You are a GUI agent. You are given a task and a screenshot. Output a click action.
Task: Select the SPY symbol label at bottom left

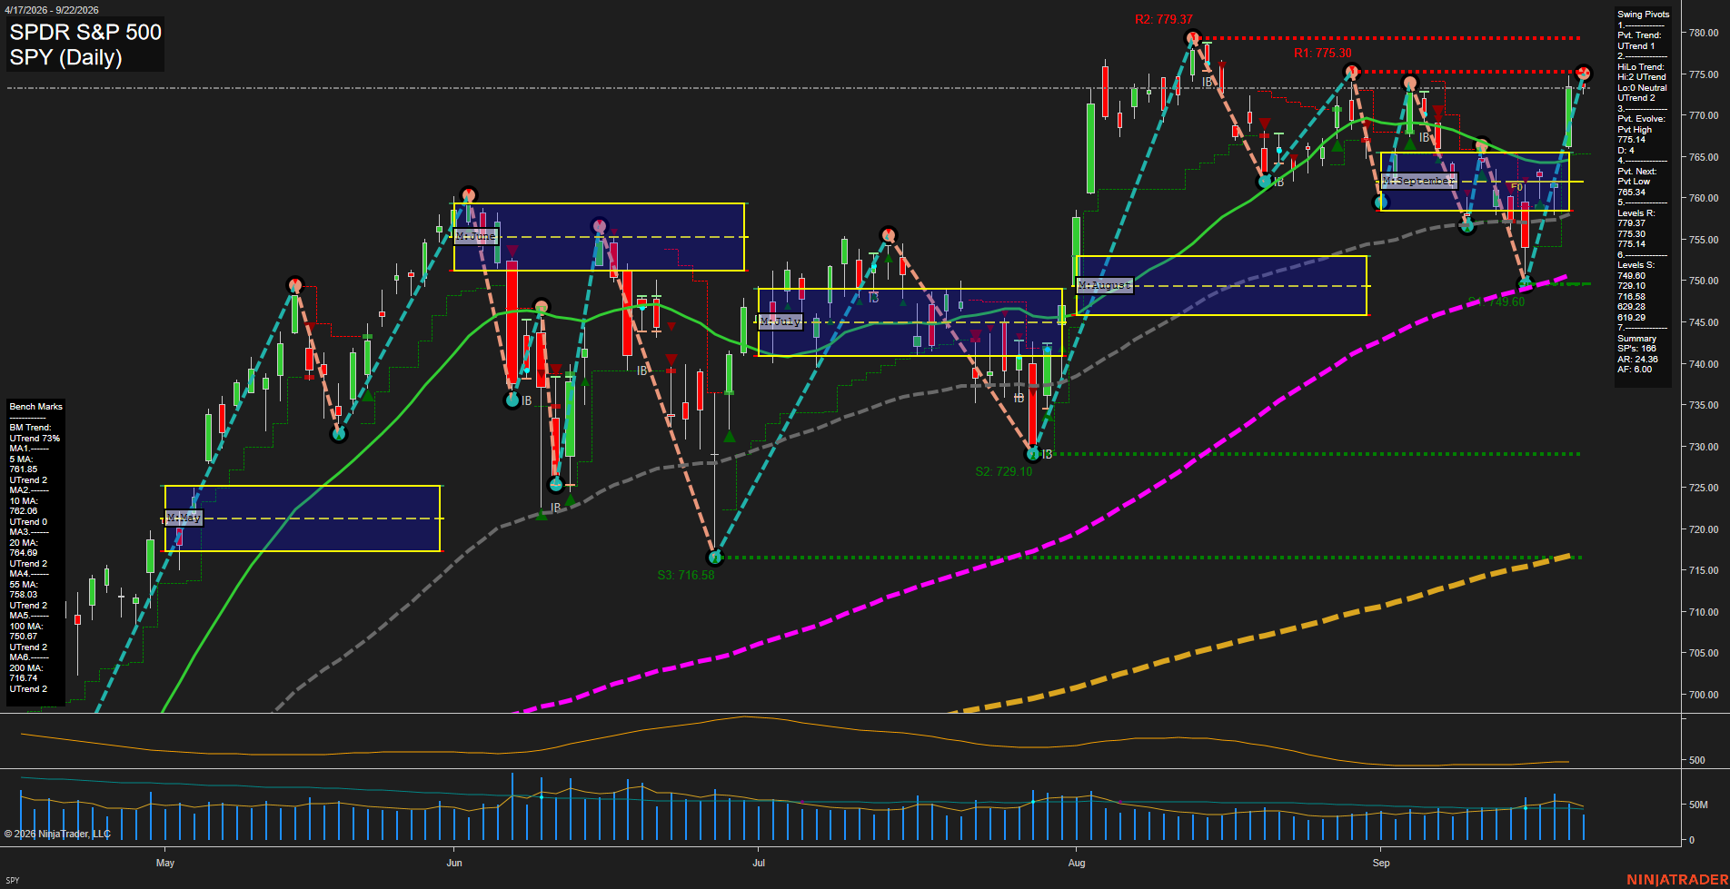pos(13,880)
